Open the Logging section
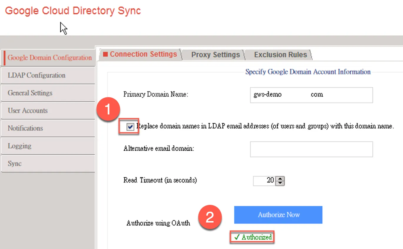The width and height of the screenshot is (403, 249). click(48, 146)
